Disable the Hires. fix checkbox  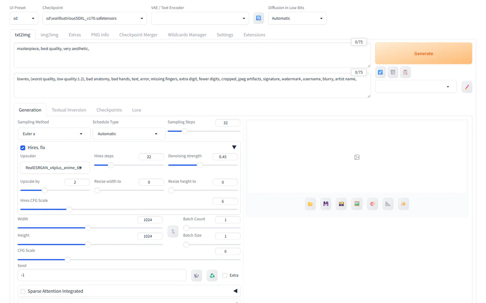point(23,148)
